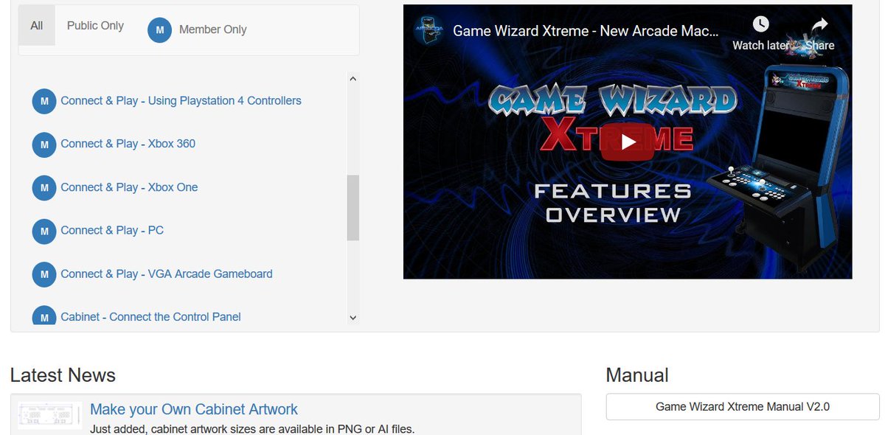Click the YouTube channel avatar icon
The height and width of the screenshot is (435, 885).
pos(428,31)
